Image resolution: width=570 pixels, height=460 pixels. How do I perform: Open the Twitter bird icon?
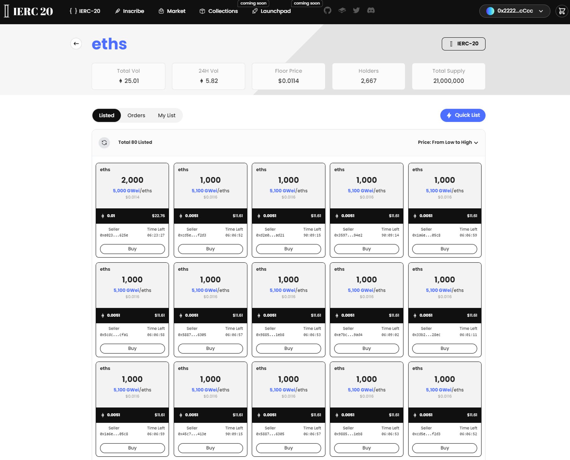tap(356, 11)
